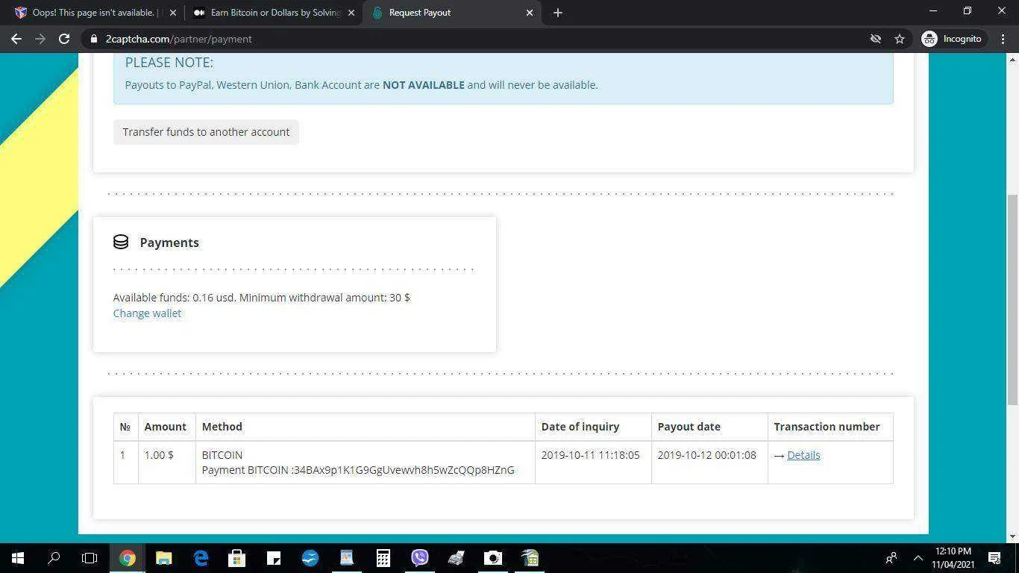Open the Chrome three-dot menu
Screen dimensions: 1019x573
coord(1002,39)
